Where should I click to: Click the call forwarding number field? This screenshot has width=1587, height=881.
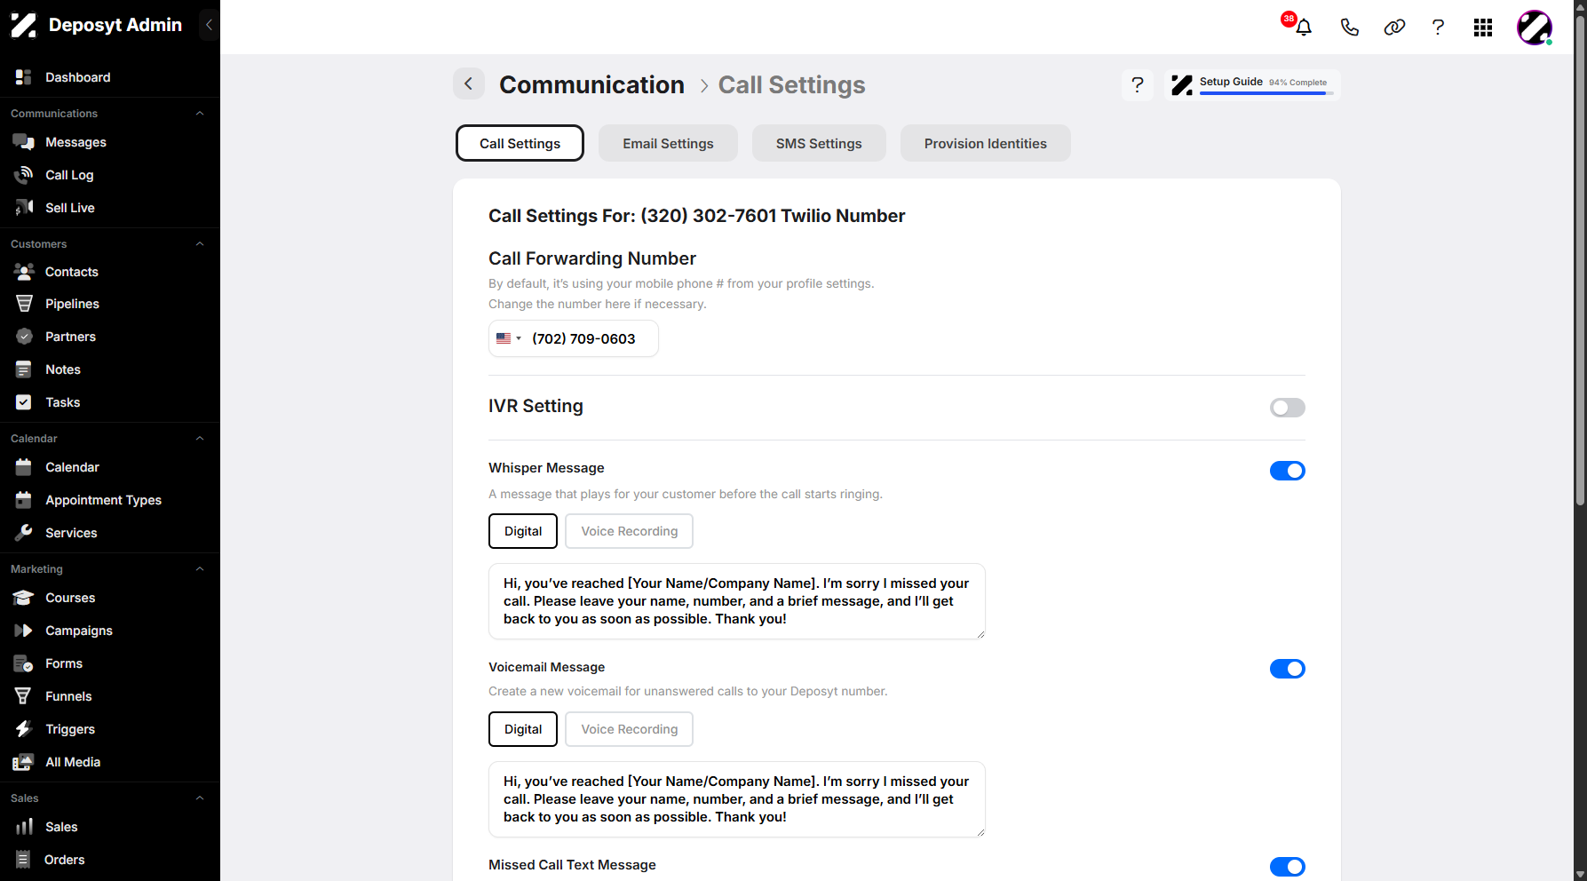coord(574,338)
